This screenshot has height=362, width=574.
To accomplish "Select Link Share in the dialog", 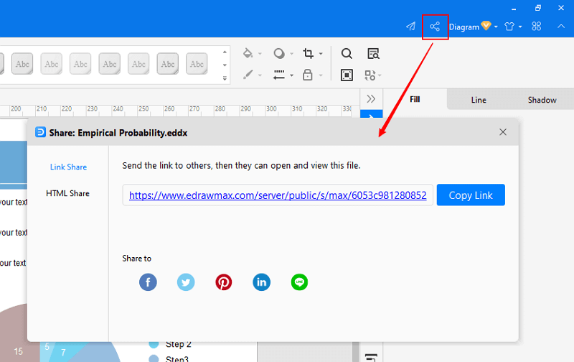I will point(68,167).
